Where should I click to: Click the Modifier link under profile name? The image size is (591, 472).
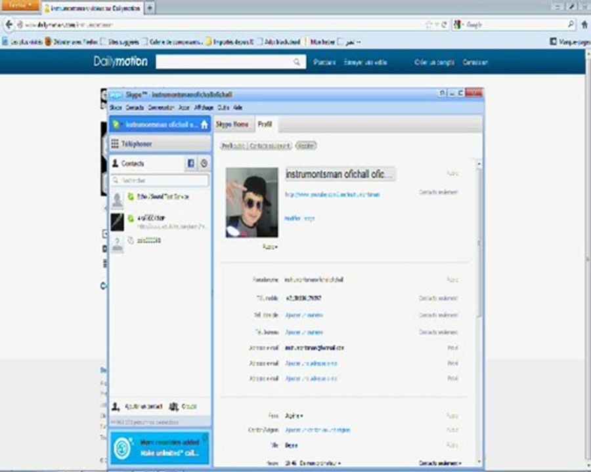[292, 218]
